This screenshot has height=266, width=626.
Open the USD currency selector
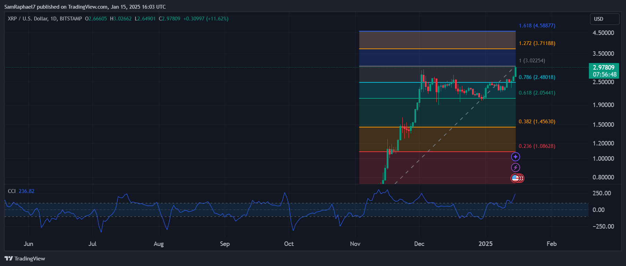(604, 19)
